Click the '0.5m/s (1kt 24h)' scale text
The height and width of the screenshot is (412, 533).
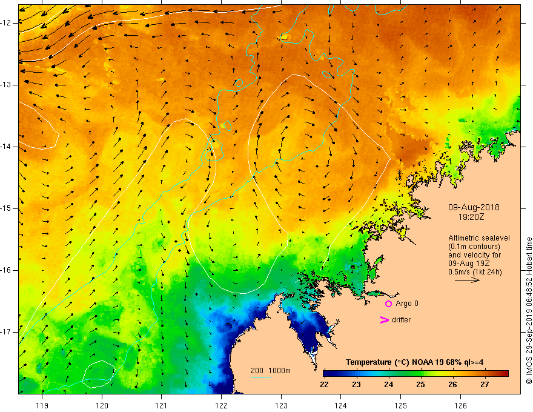pos(475,272)
